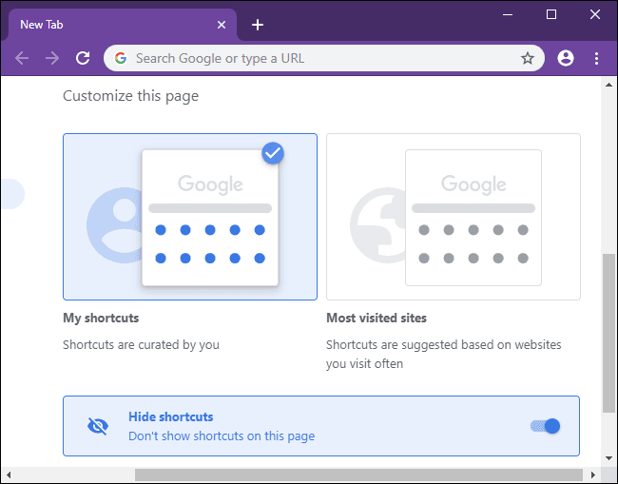Image resolution: width=618 pixels, height=484 pixels.
Task: Open Chrome's three-dot menu
Action: pos(596,58)
